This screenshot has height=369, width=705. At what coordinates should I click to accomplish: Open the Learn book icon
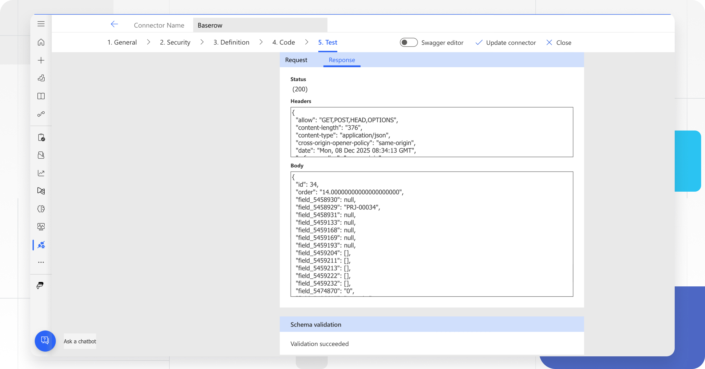pyautogui.click(x=41, y=96)
